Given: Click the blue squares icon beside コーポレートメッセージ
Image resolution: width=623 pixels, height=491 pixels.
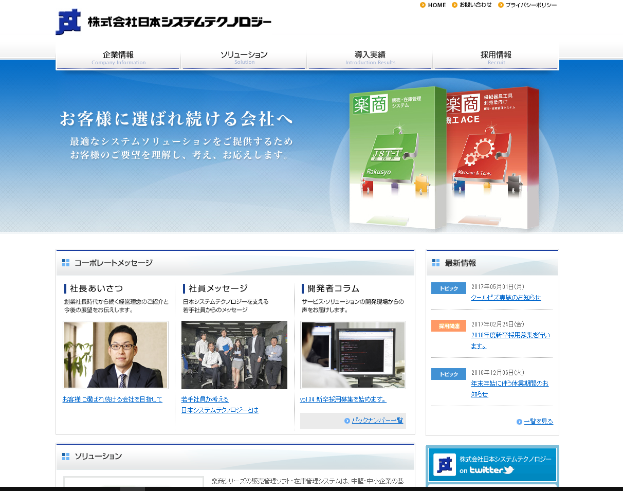Looking at the screenshot, I should [66, 262].
